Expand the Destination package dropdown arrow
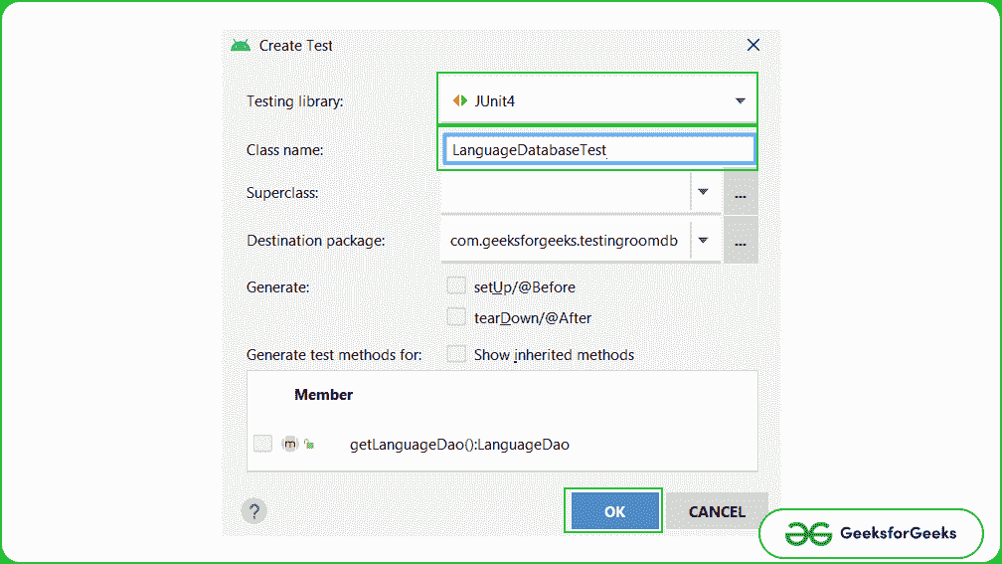The height and width of the screenshot is (564, 1002). click(x=703, y=240)
